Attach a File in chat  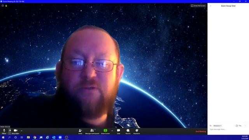point(238,126)
